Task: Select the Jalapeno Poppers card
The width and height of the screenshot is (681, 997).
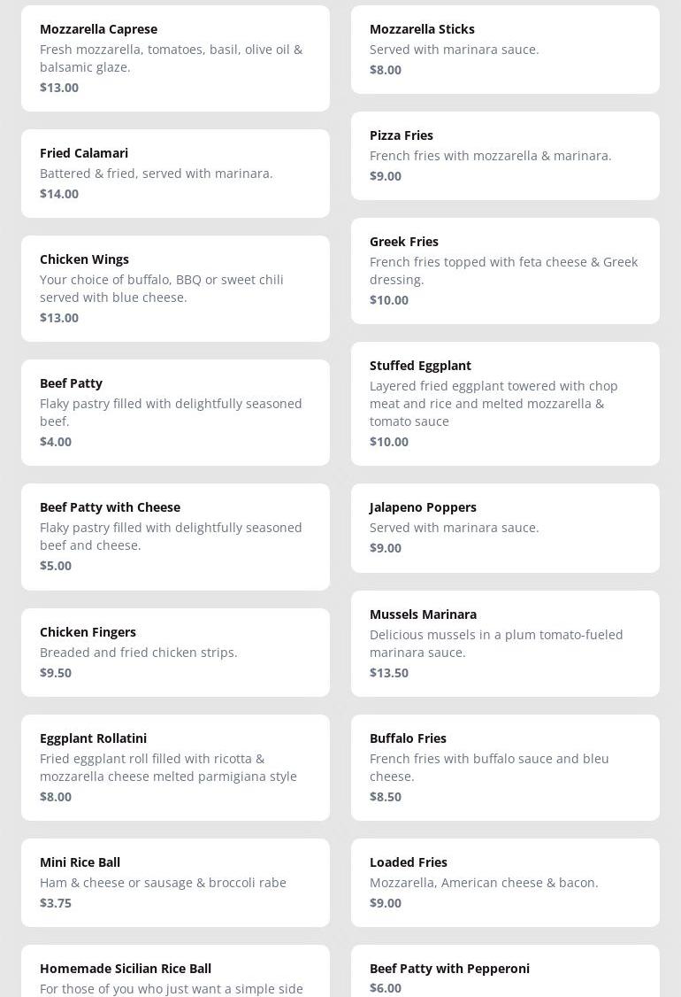Action: (x=505, y=527)
